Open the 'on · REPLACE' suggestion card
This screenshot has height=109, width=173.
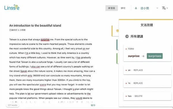(x=147, y=70)
